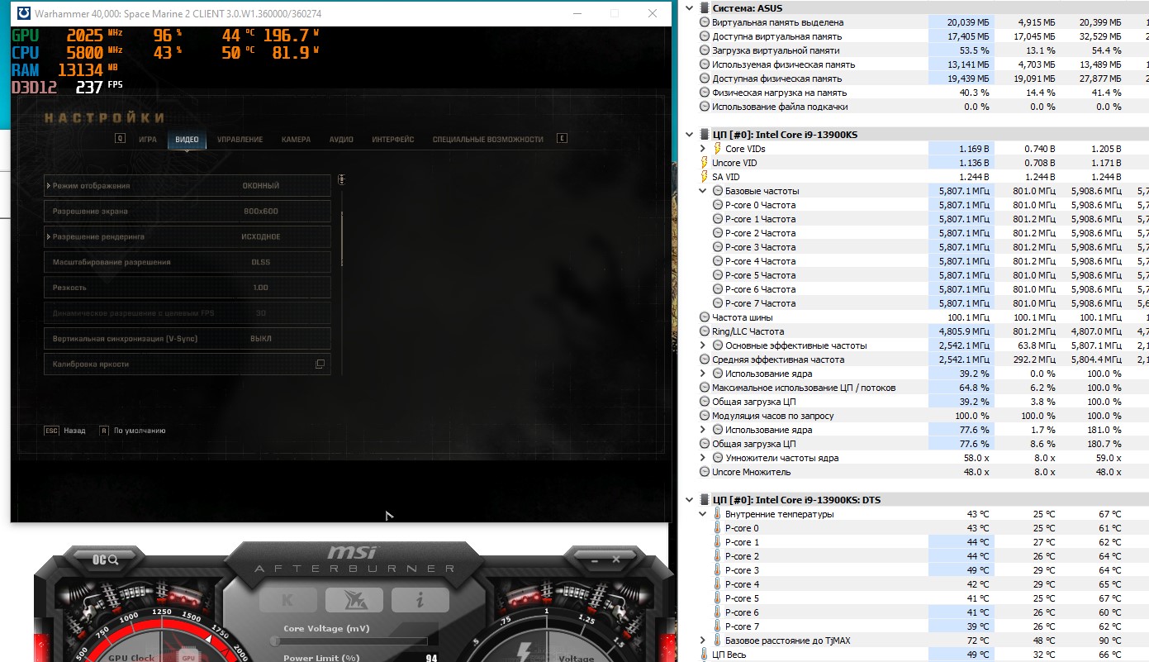Open the СПЕЦИАЛЬНЫЕ ВОЗМОЖНОСТИ settings tab
The width and height of the screenshot is (1149, 662).
pos(488,140)
